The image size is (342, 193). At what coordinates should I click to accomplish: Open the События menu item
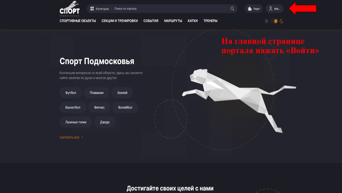(151, 21)
